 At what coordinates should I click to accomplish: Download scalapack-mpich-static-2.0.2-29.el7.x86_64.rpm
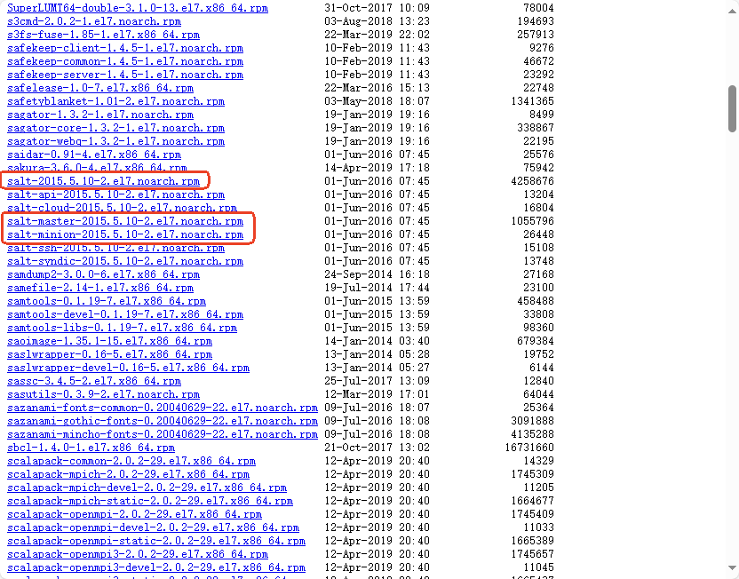click(x=150, y=500)
